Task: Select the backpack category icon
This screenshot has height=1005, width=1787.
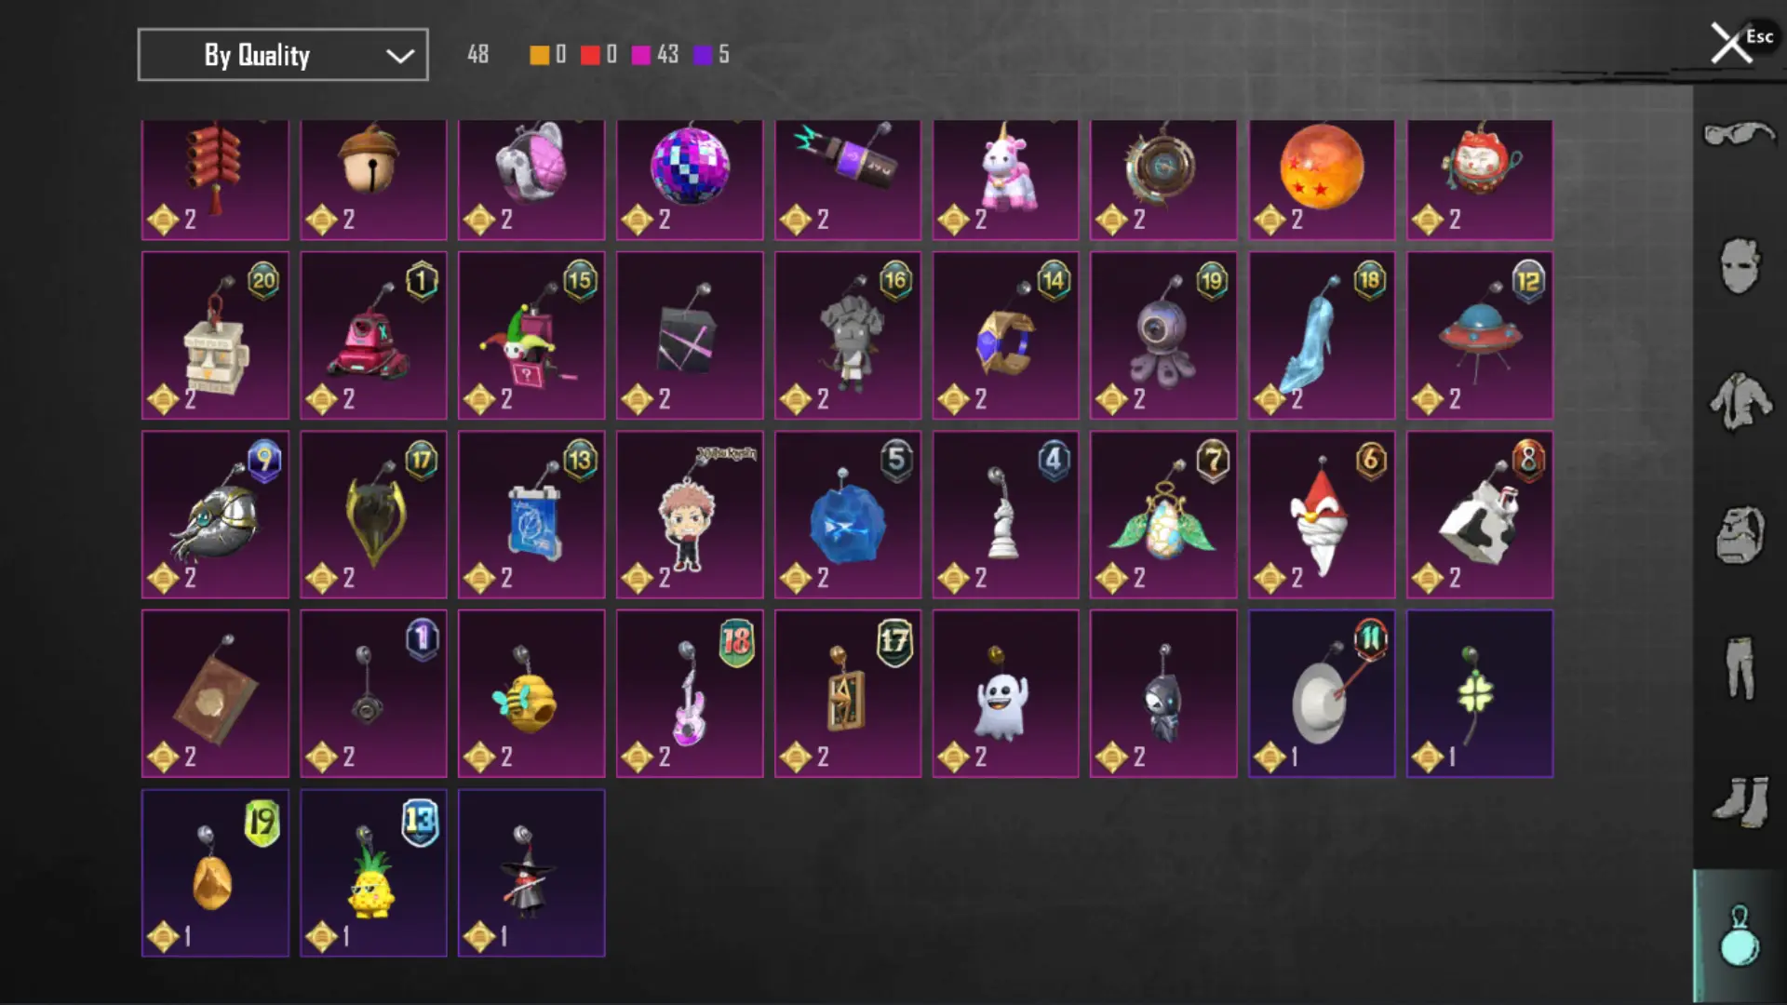Action: point(1740,535)
